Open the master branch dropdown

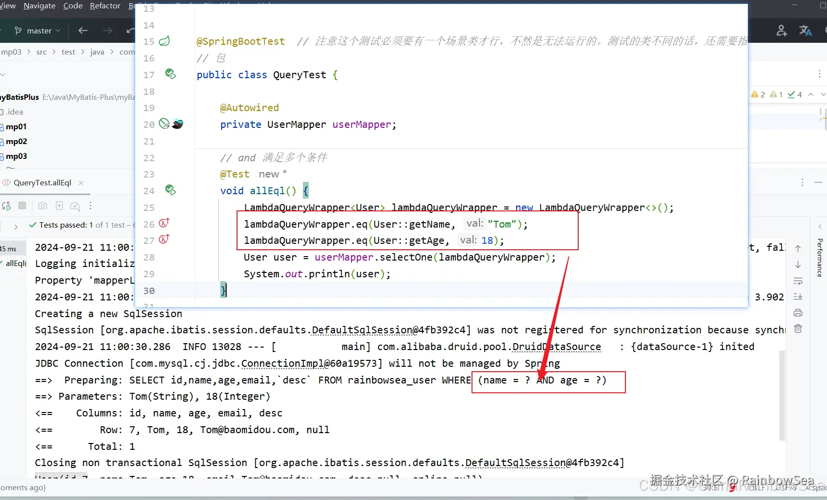(37, 30)
